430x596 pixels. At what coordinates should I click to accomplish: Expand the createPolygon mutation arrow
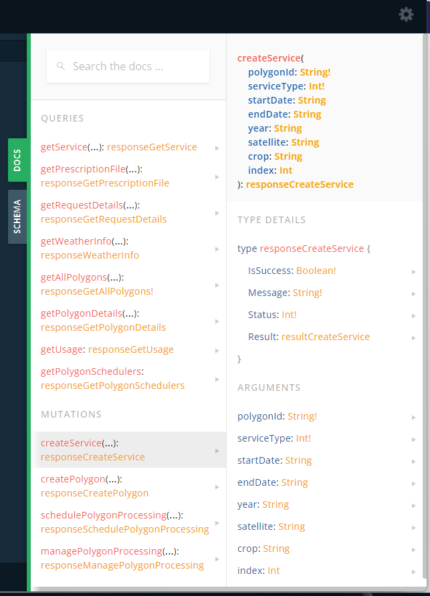coord(217,486)
